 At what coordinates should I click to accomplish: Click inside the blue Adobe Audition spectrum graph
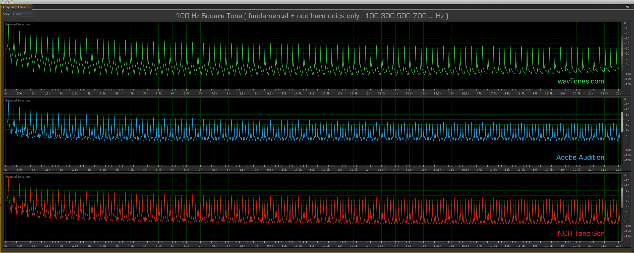(313, 131)
